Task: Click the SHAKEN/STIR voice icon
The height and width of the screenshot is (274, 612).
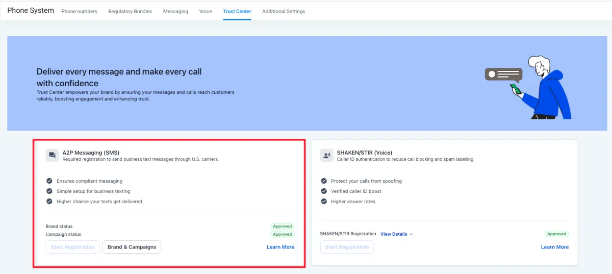Action: (x=326, y=155)
